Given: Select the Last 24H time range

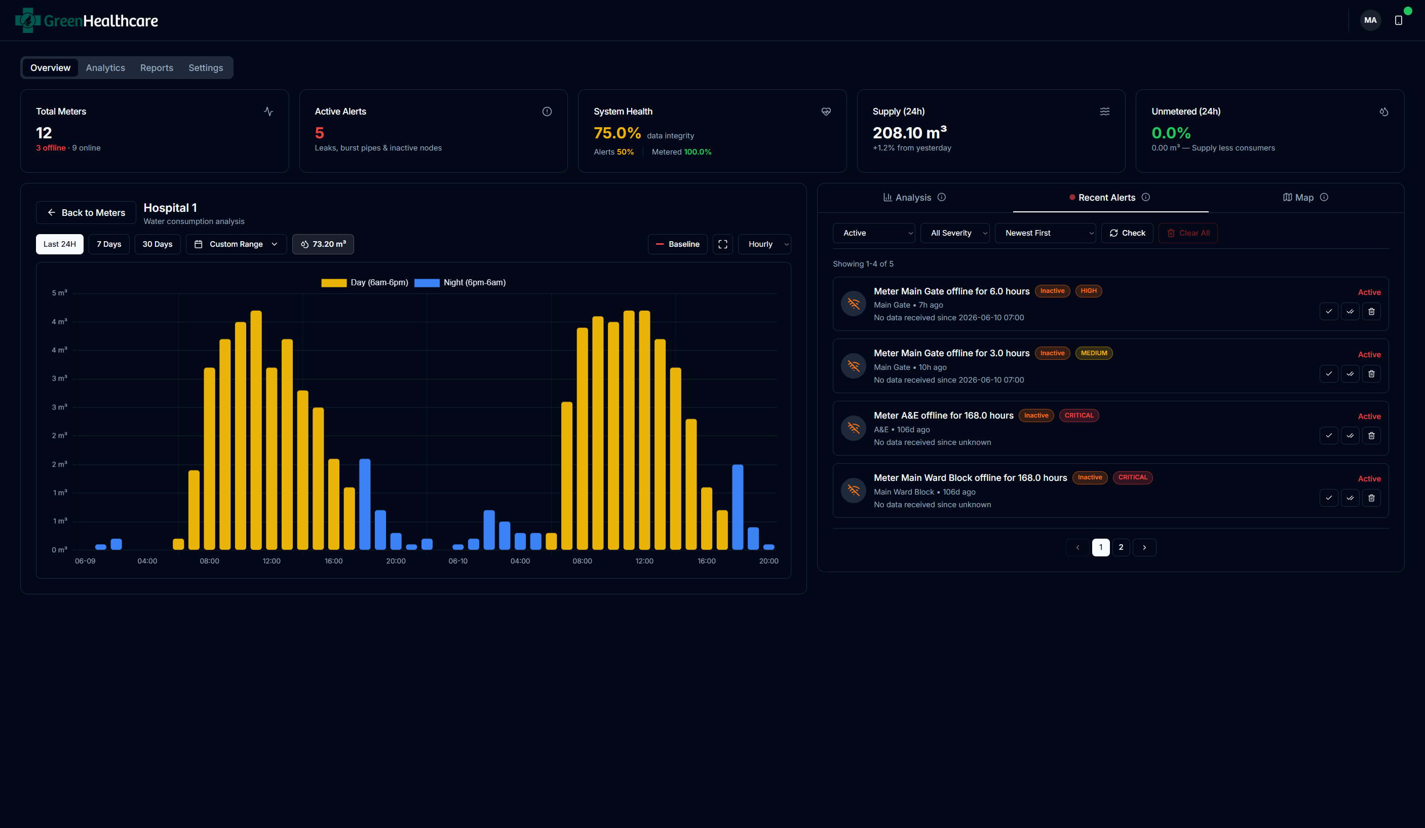Looking at the screenshot, I should 59,244.
